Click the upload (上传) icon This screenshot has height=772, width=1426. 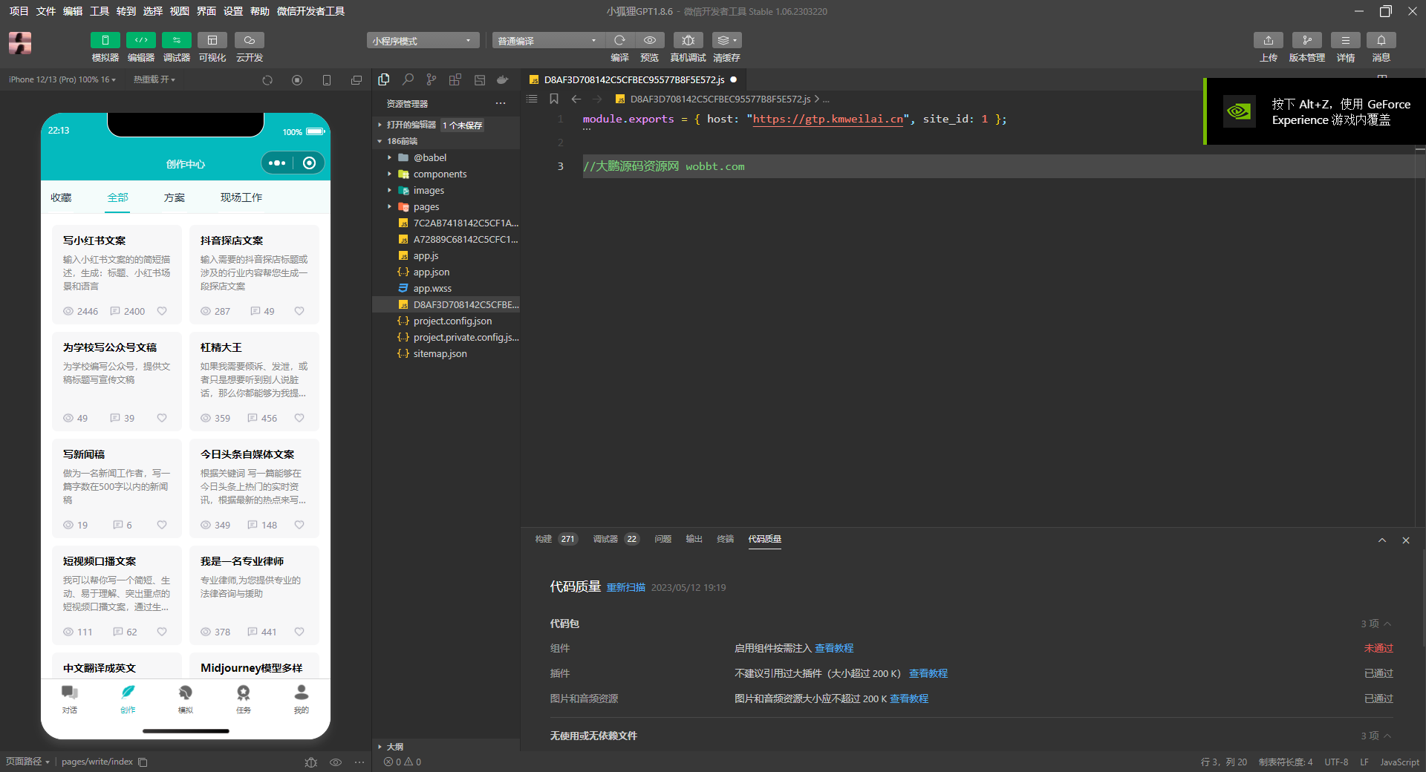click(x=1268, y=41)
